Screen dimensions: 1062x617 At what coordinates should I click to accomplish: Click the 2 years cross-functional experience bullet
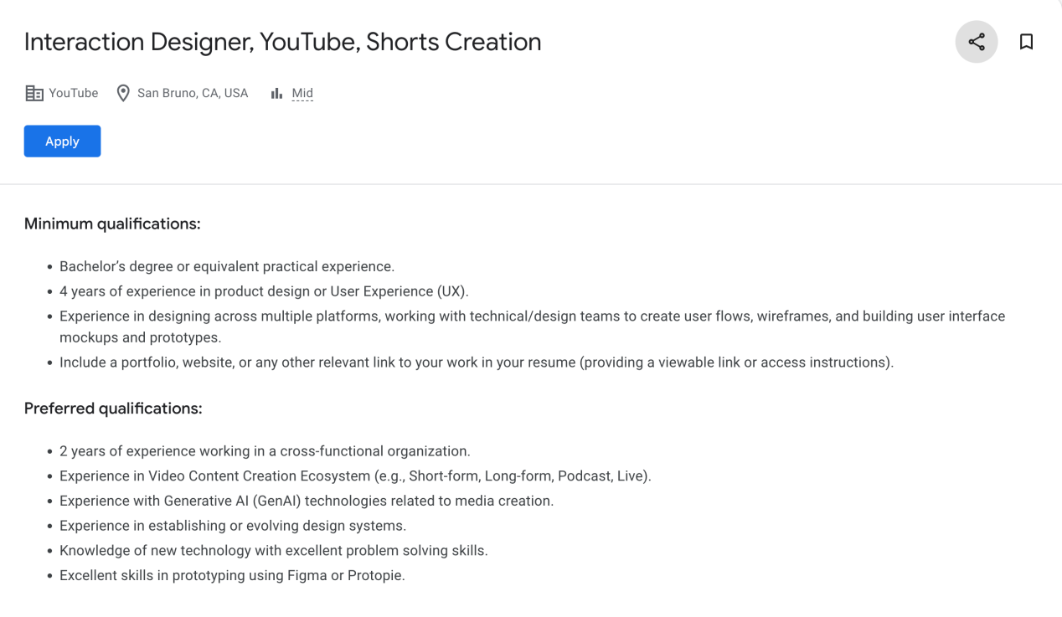click(x=265, y=451)
